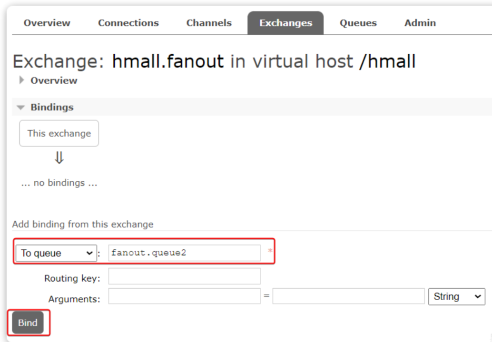Click the Arguments value input field
This screenshot has height=342, width=492.
click(x=348, y=297)
